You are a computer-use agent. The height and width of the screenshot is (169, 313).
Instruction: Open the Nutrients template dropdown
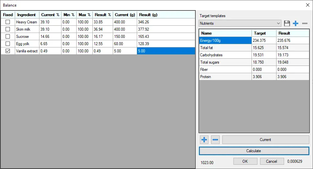tap(240, 23)
